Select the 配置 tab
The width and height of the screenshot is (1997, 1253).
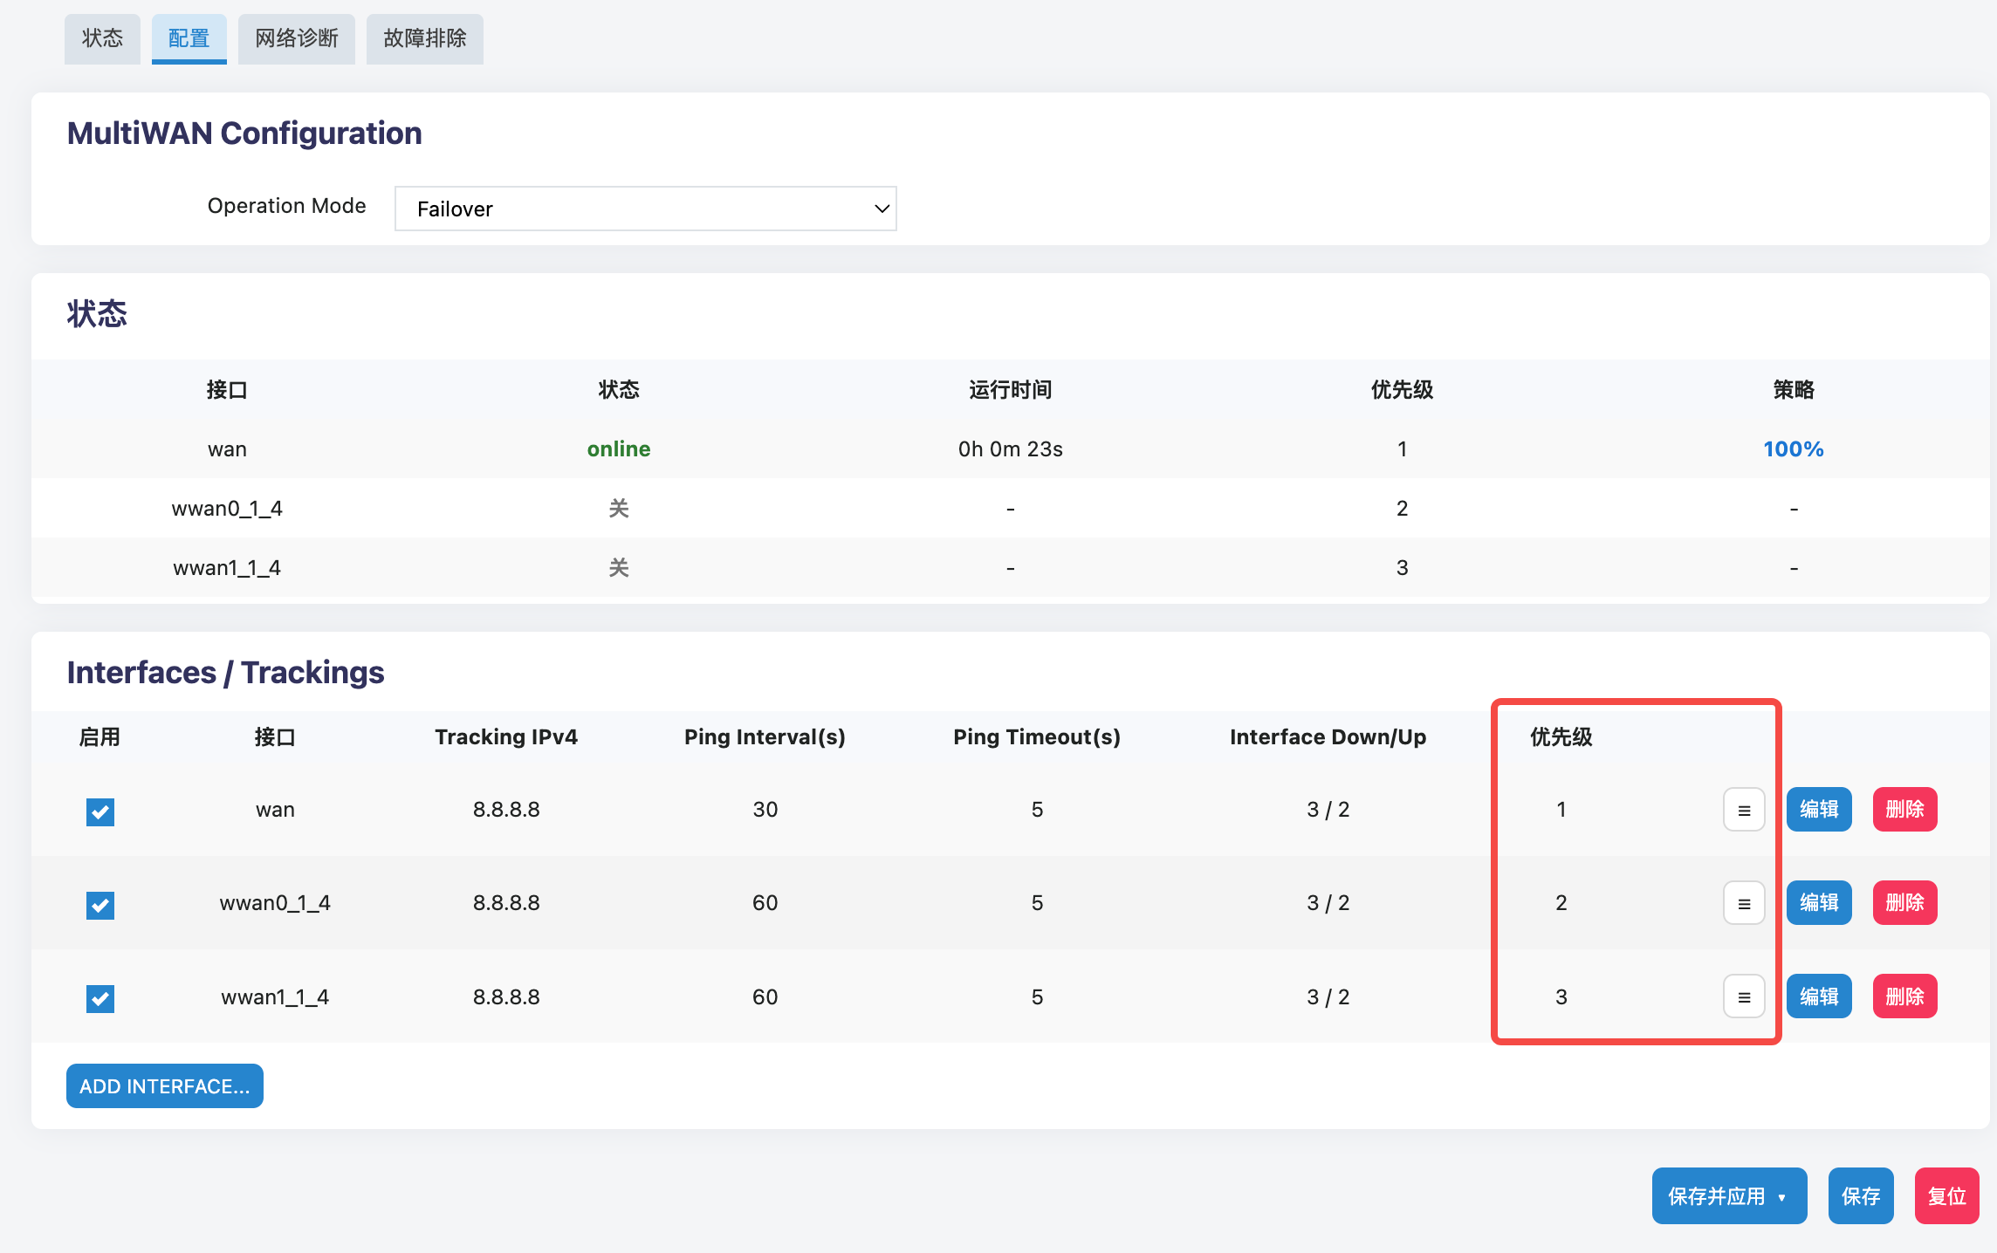click(x=189, y=38)
